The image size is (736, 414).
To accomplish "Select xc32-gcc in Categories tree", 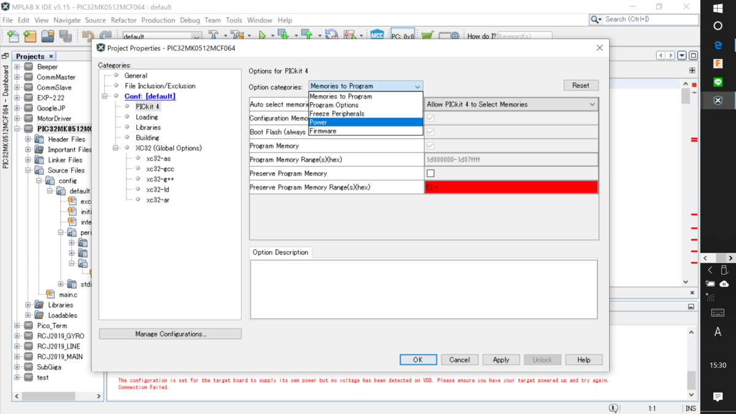I will point(161,169).
